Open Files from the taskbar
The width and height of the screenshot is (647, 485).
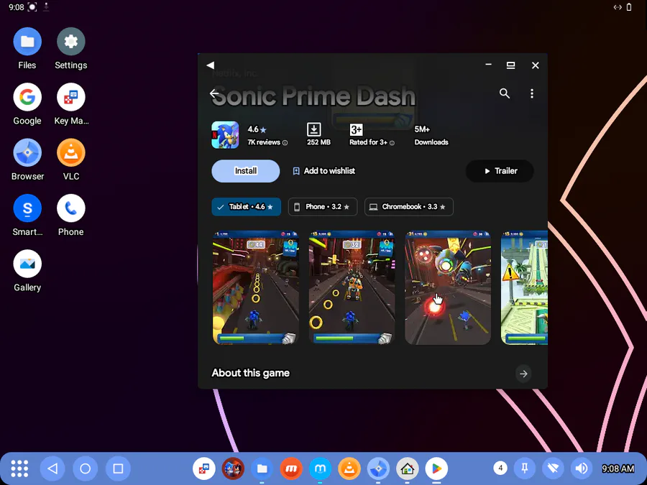pos(262,468)
